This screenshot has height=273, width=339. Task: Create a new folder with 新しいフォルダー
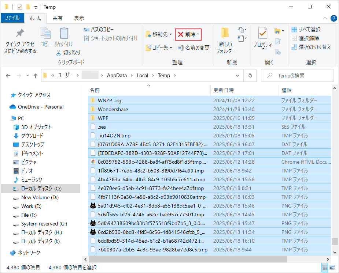tap(225, 41)
